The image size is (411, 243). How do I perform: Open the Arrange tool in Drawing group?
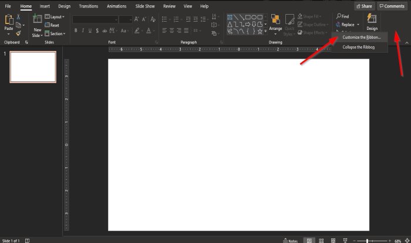pos(275,23)
